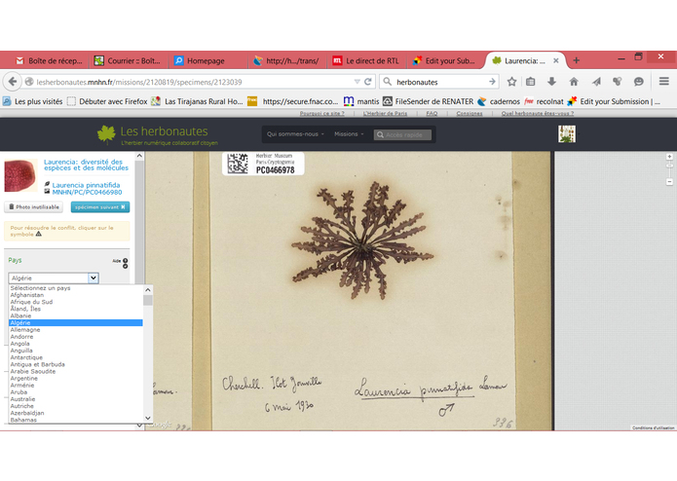677x481 pixels.
Task: Toggle the Pays country dropdown arrow
Action: click(x=94, y=278)
